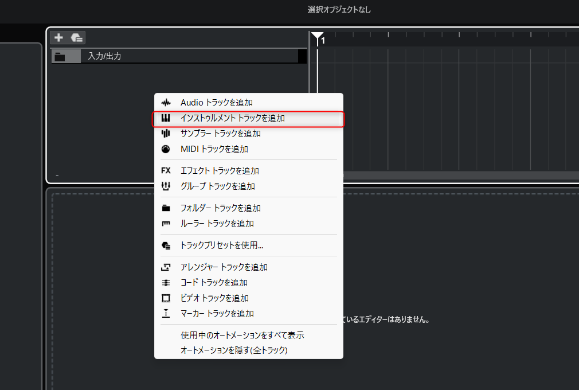Select アレンジャー トラックを追加

249,267
